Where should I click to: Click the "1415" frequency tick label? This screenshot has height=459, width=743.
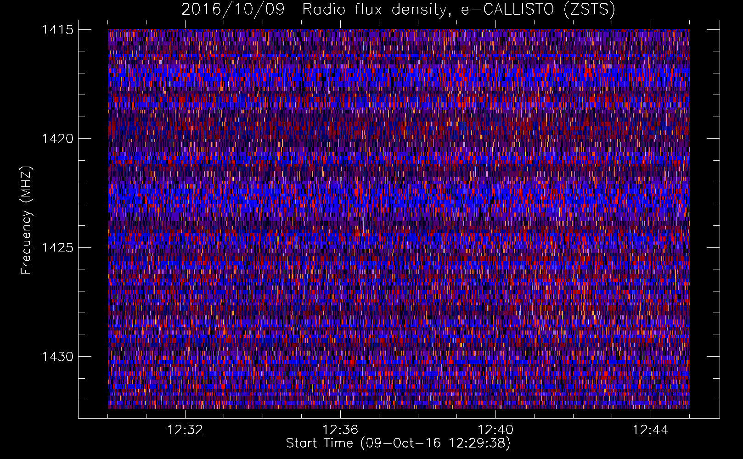click(57, 30)
